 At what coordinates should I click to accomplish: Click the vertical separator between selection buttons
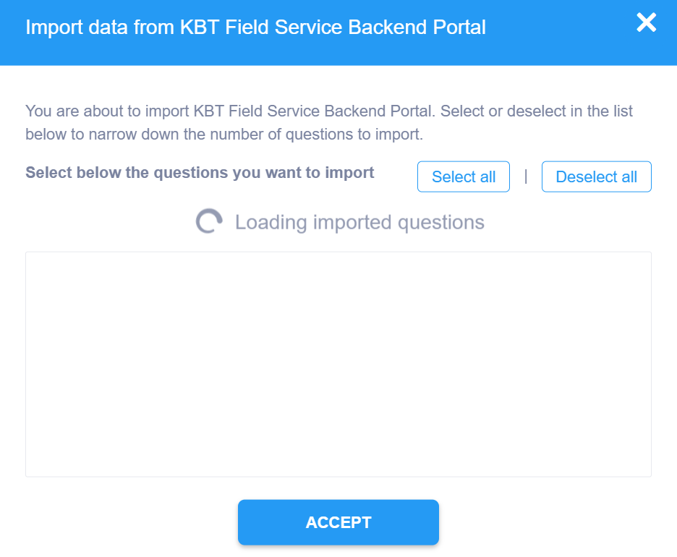(526, 176)
